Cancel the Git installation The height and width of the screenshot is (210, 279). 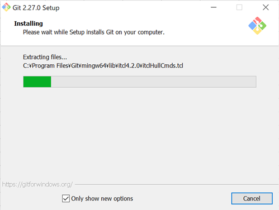(x=252, y=198)
